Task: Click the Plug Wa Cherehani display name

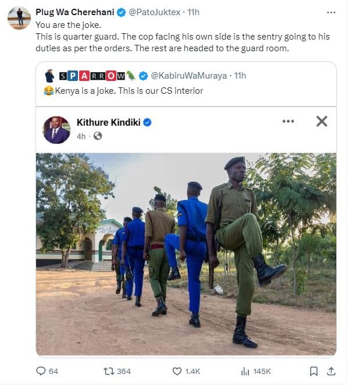Action: pyautogui.click(x=73, y=12)
